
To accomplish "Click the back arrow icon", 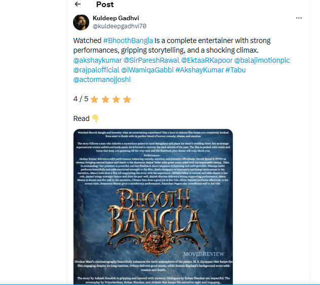I will point(78,4).
